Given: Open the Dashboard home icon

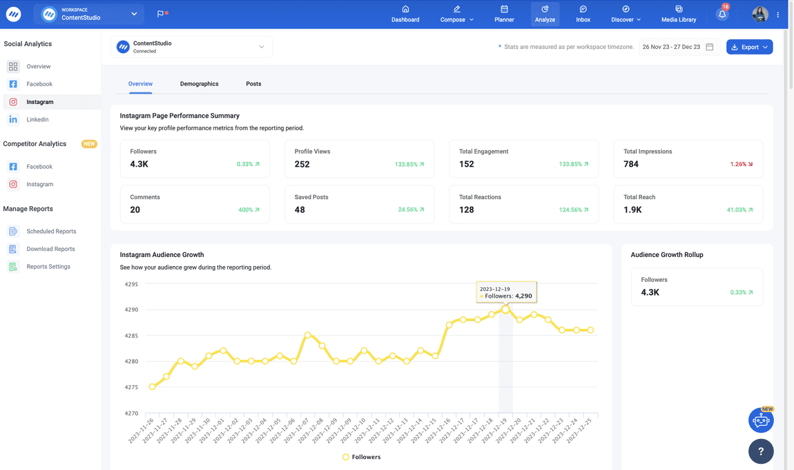Looking at the screenshot, I should (x=405, y=9).
